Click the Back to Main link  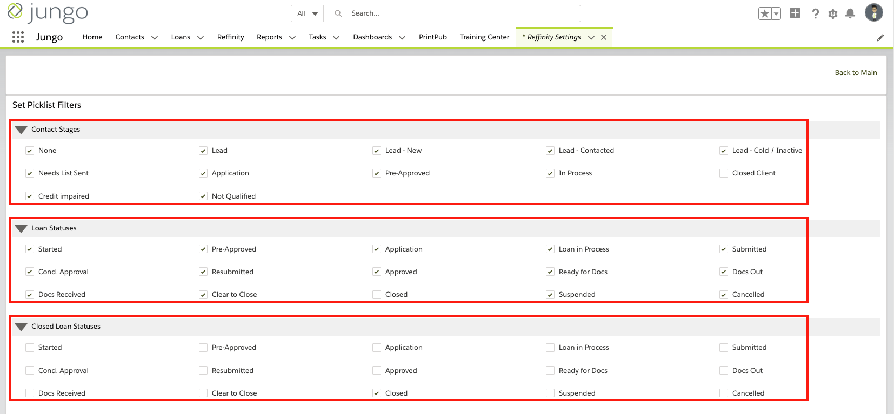[x=856, y=73]
